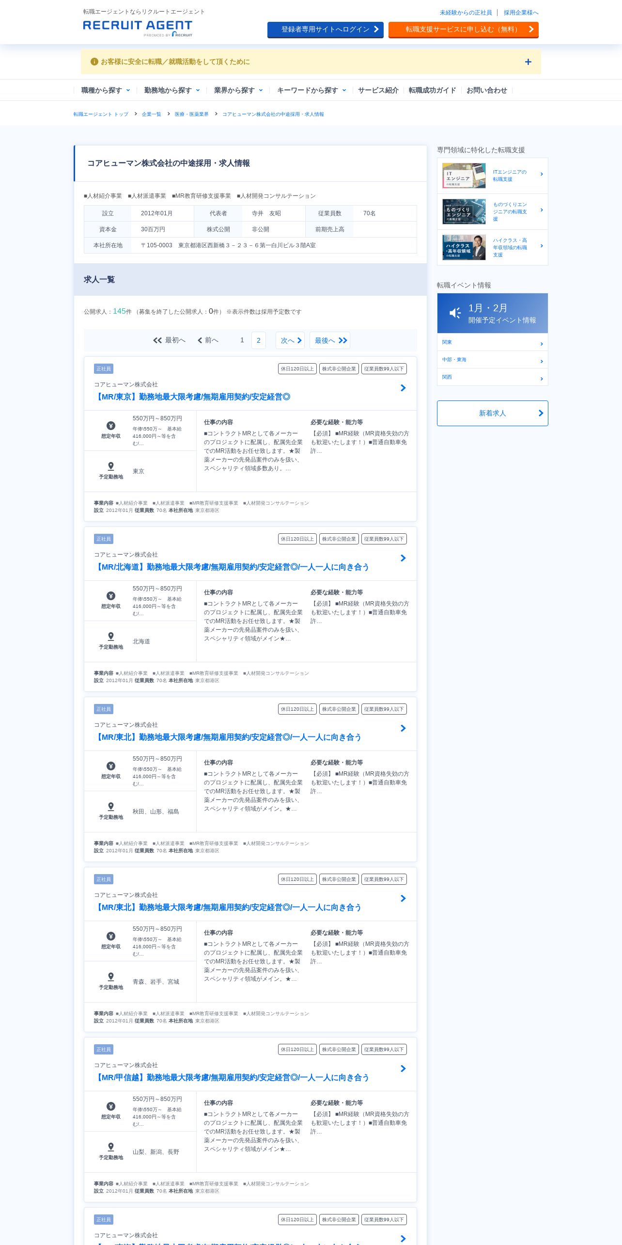
Task: Open 中部・東海 event region link
Action: coord(493,360)
